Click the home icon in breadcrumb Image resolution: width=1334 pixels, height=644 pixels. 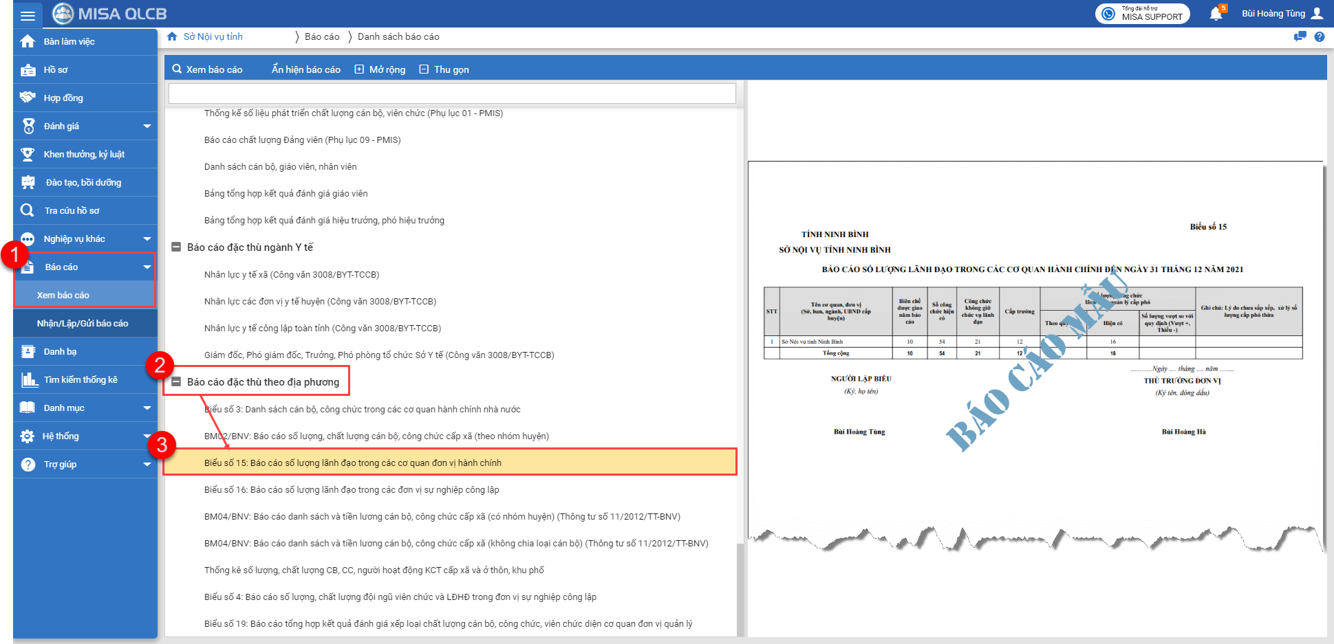[172, 37]
